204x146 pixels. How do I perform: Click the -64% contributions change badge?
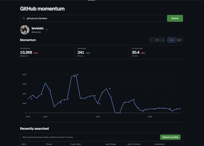pyautogui.click(x=36, y=53)
